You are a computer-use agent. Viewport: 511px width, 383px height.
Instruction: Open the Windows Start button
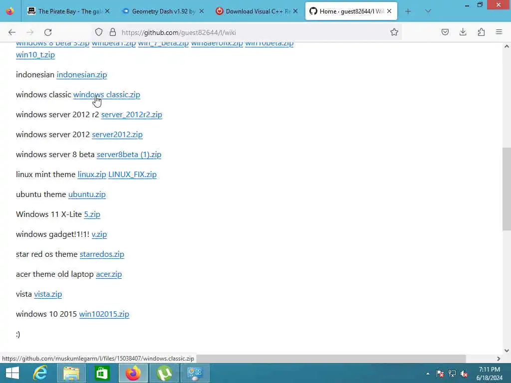[x=12, y=373]
